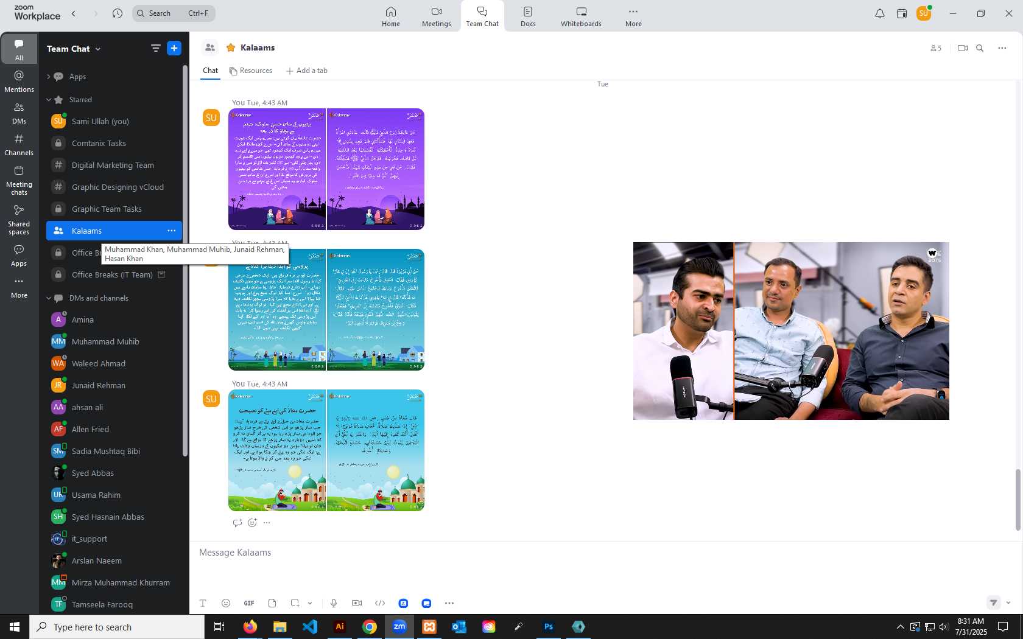The height and width of the screenshot is (639, 1023).
Task: Open the Mentions section in sidebar
Action: click(19, 81)
